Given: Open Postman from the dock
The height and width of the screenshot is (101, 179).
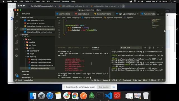Looking at the screenshot, I should (x=83, y=96).
